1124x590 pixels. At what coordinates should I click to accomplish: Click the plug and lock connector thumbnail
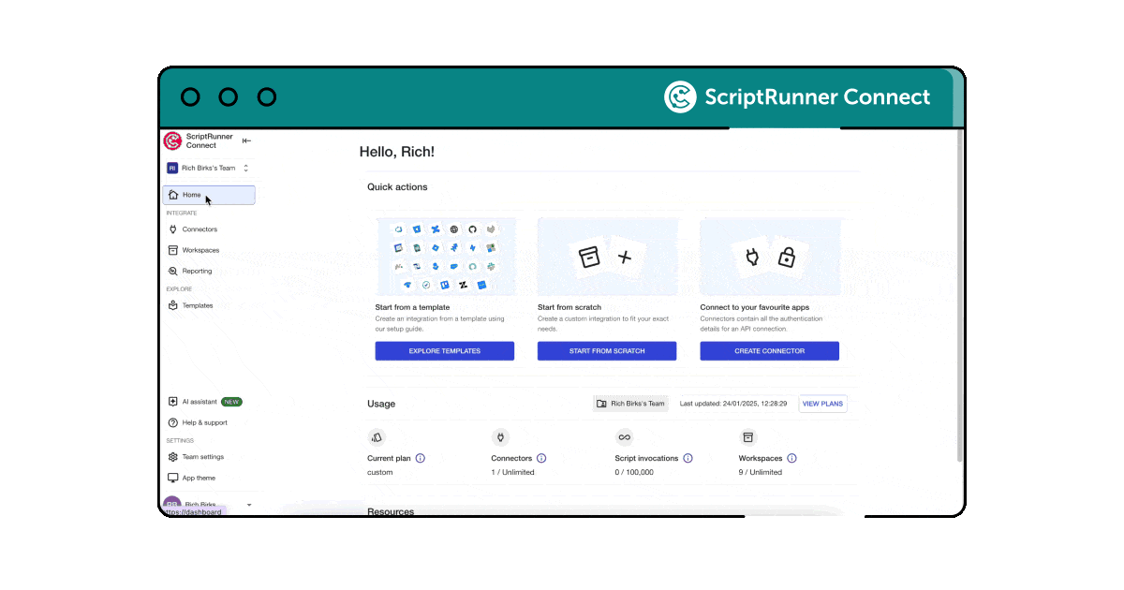tap(770, 257)
